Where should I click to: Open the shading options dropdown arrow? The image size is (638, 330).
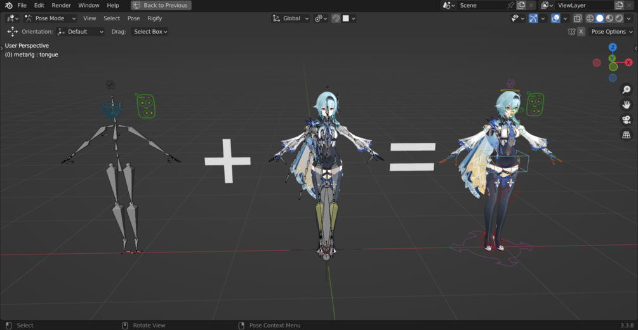pyautogui.click(x=629, y=18)
